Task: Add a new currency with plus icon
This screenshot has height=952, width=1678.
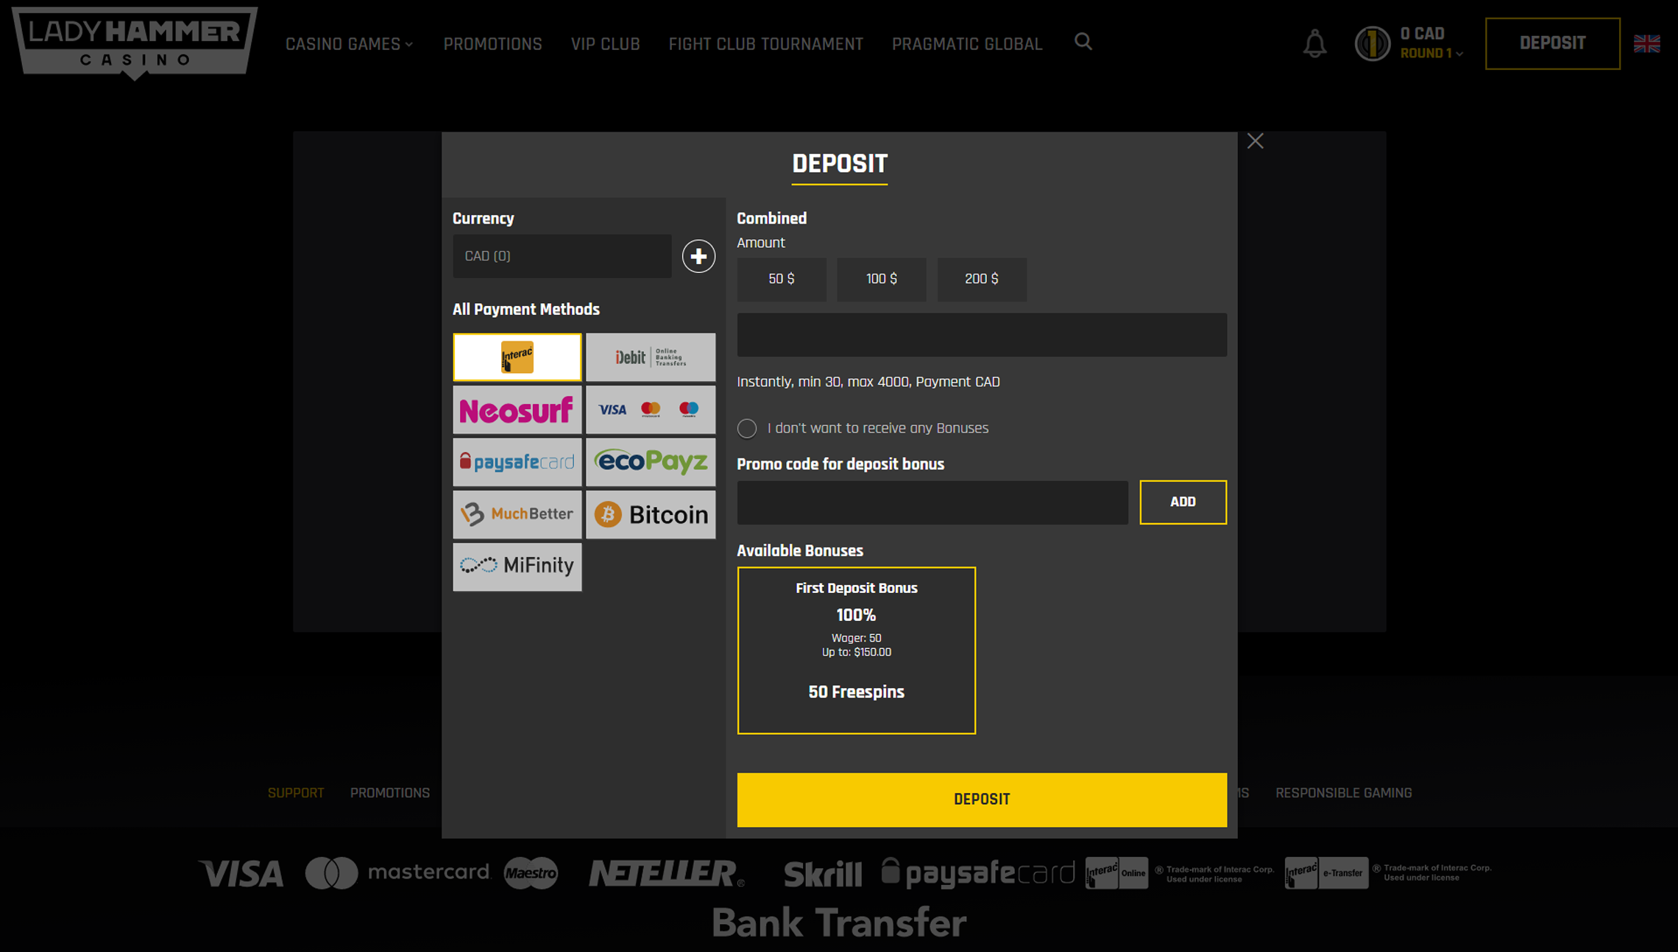Action: pos(698,256)
